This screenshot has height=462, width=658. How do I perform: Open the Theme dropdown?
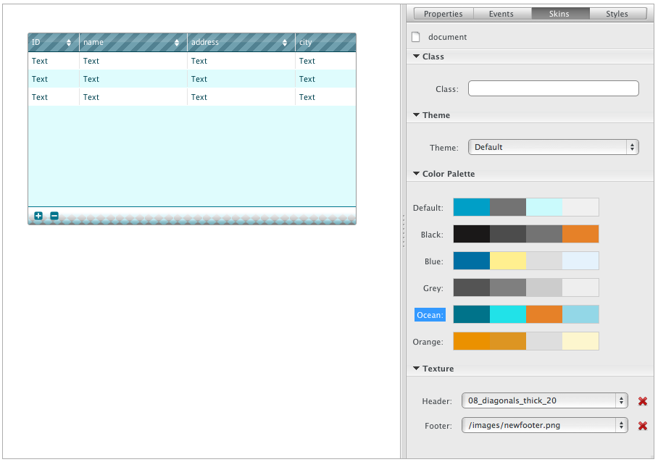point(553,147)
